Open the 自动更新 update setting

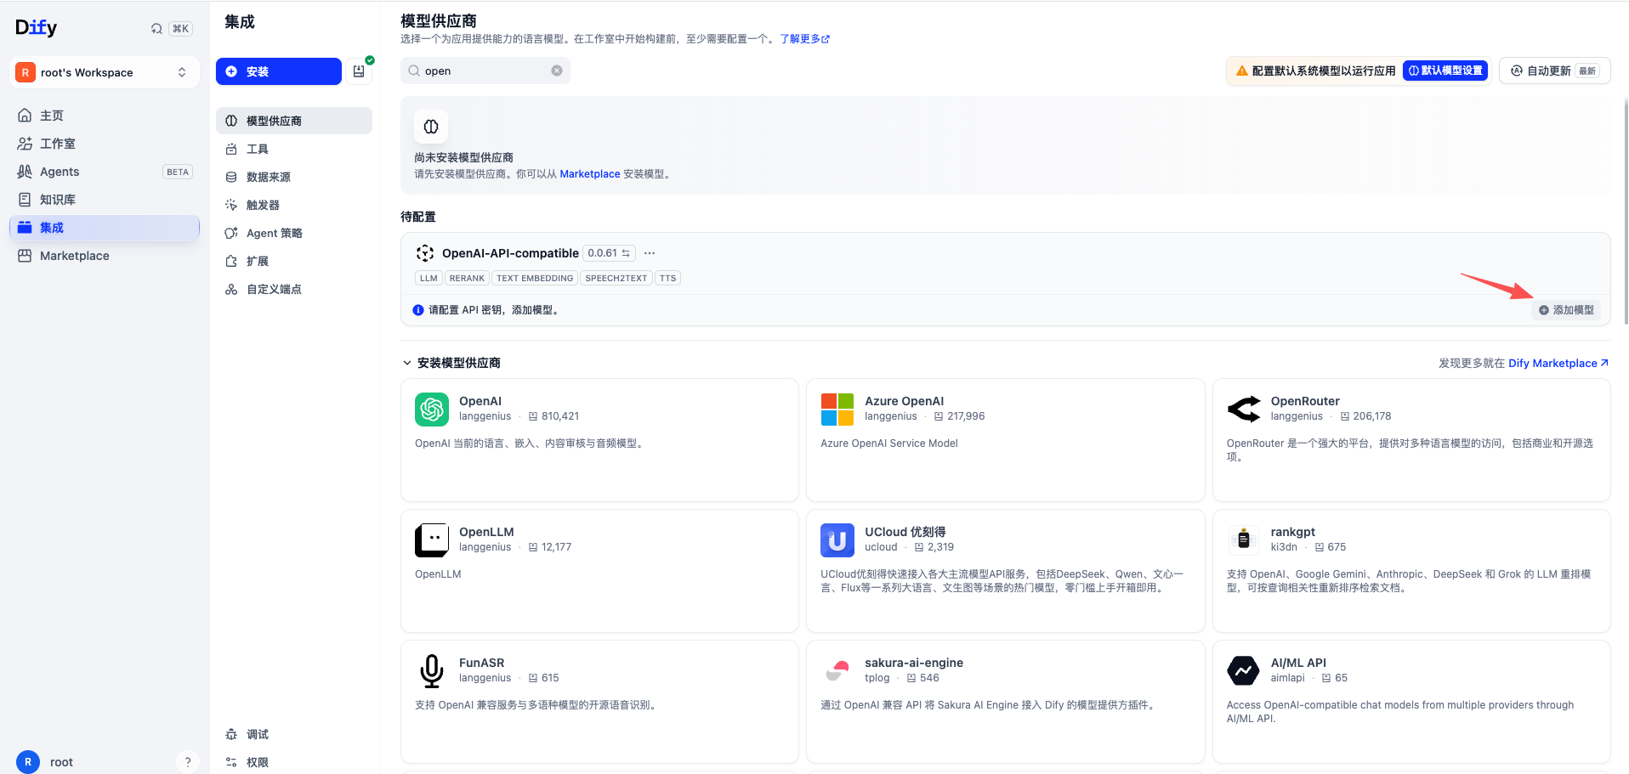coord(1555,71)
